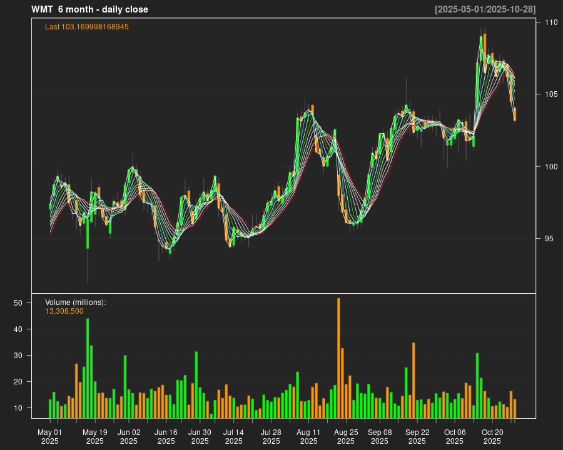Click the tallest green volume bar in May

point(88,368)
